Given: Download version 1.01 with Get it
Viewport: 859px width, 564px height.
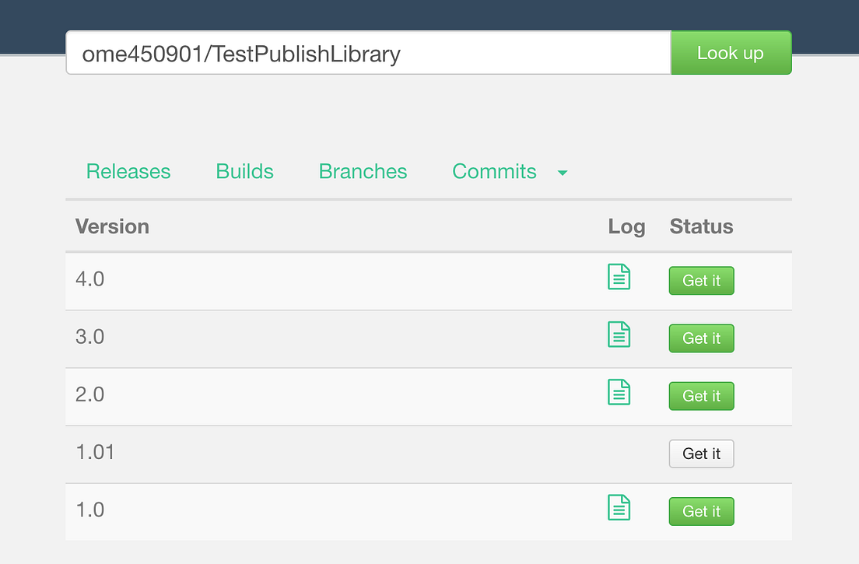Looking at the screenshot, I should [701, 454].
